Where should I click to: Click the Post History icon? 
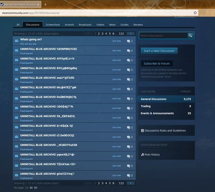click(x=142, y=155)
